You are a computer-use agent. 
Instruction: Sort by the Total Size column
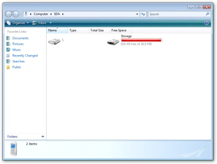[99, 30]
